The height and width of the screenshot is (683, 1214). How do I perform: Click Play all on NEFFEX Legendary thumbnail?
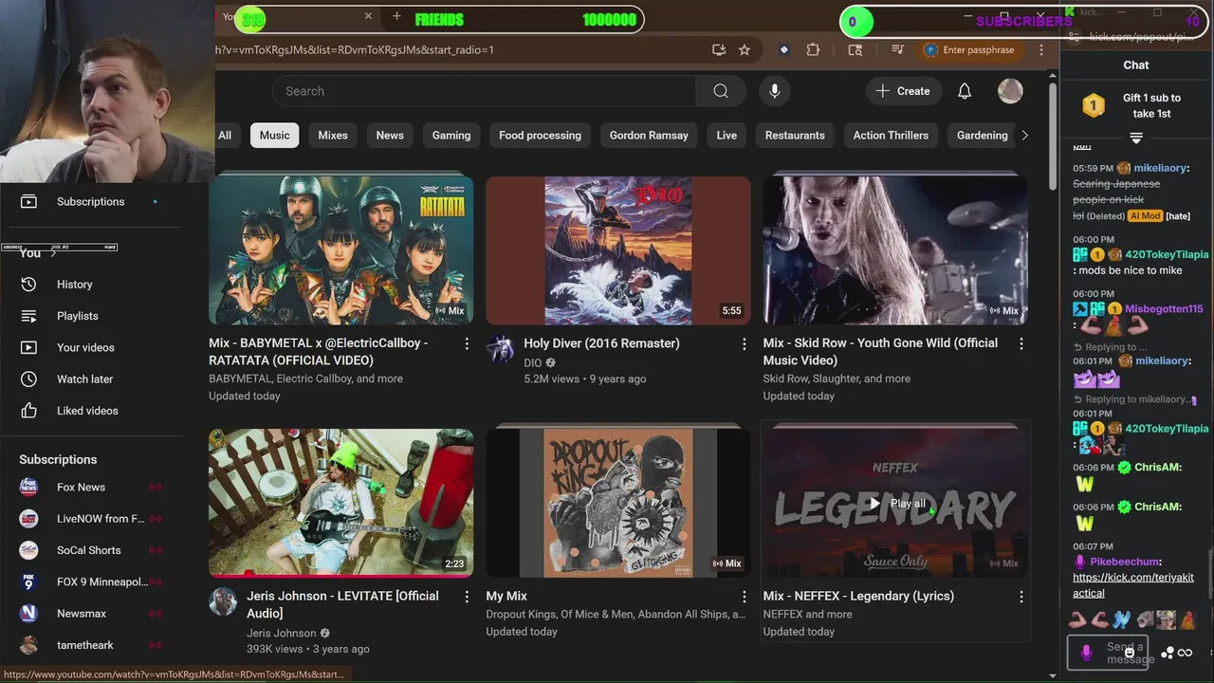coord(897,504)
